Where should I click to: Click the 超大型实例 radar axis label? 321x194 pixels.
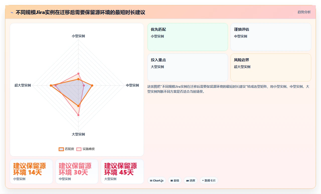(x=23, y=85)
